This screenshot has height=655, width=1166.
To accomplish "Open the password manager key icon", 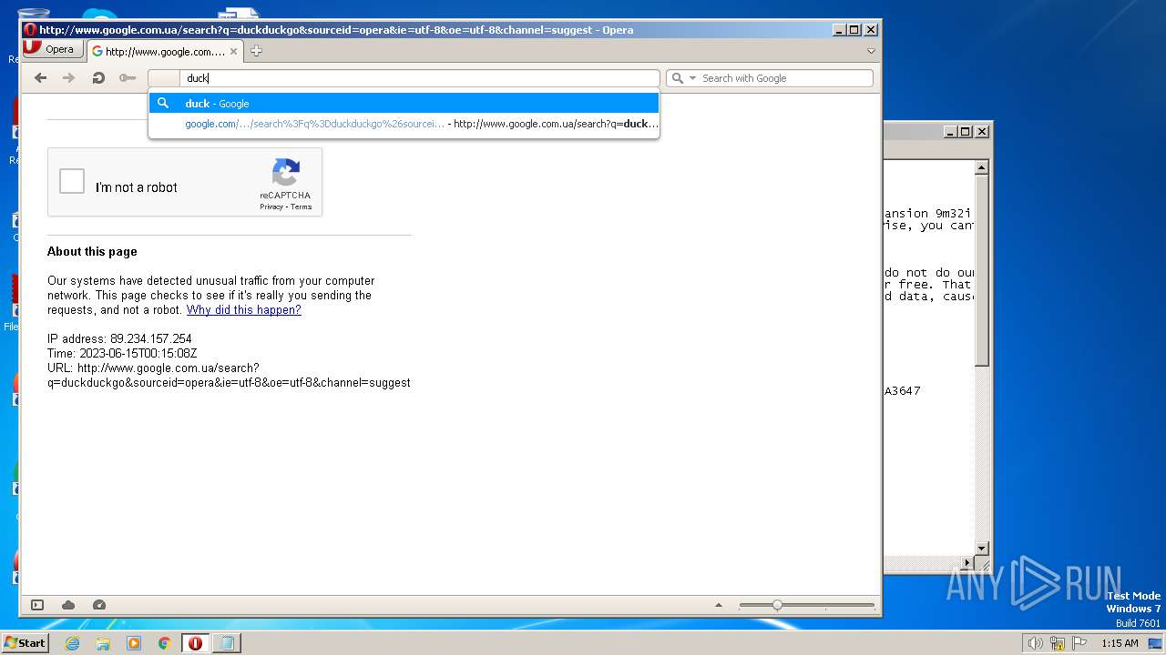I will (x=128, y=78).
